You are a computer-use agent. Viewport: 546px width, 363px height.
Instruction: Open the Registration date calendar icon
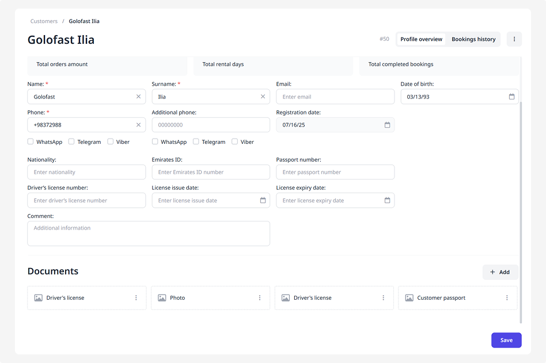(387, 125)
